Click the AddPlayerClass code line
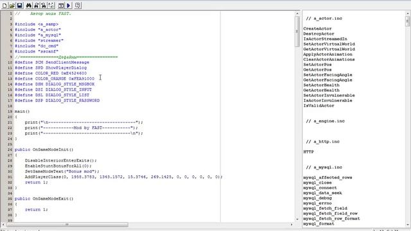Image resolution: width=411 pixels, height=231 pixels. pos(124,177)
